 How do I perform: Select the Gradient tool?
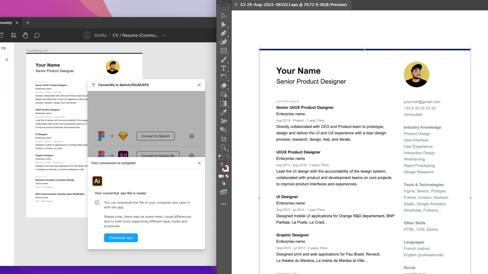224,103
